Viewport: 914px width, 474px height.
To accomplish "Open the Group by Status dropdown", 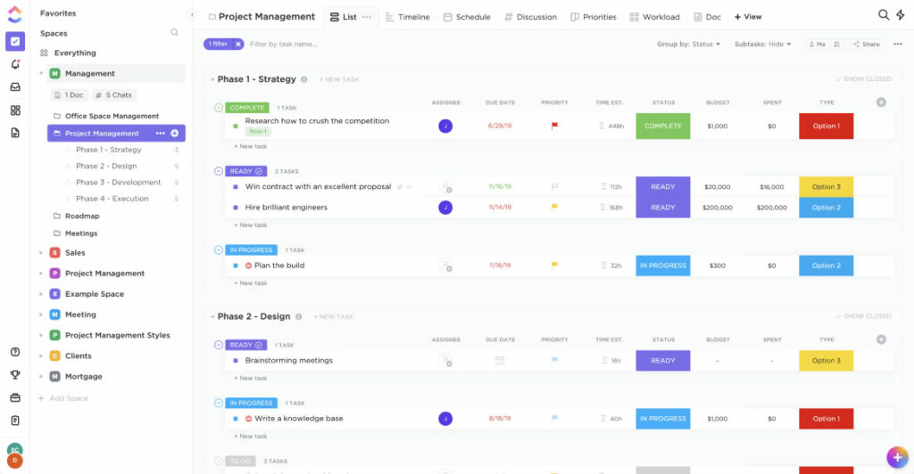I will coord(688,44).
